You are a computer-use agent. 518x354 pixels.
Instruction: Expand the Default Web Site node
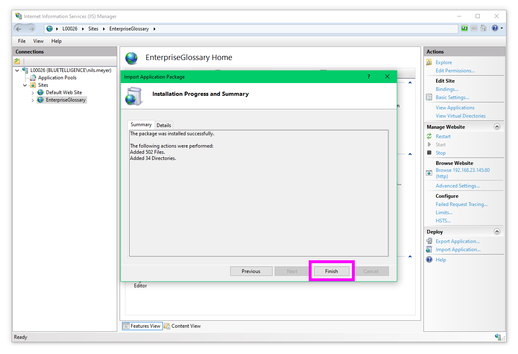(x=33, y=93)
